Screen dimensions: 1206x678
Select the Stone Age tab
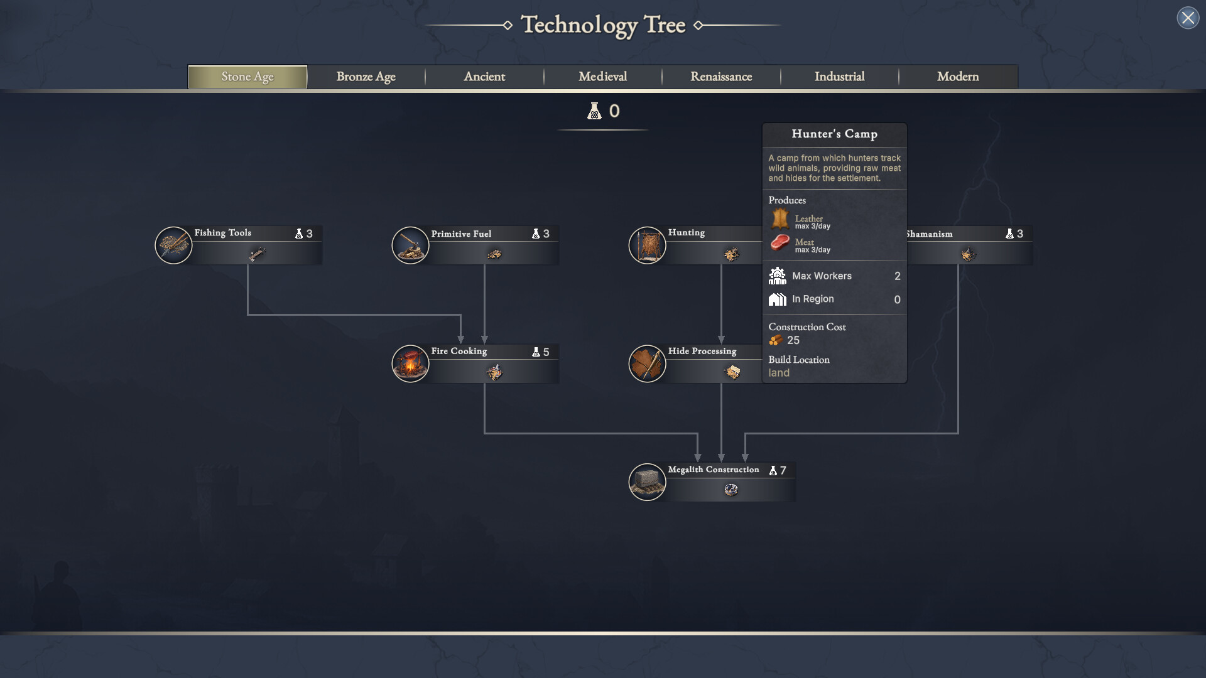[247, 76]
